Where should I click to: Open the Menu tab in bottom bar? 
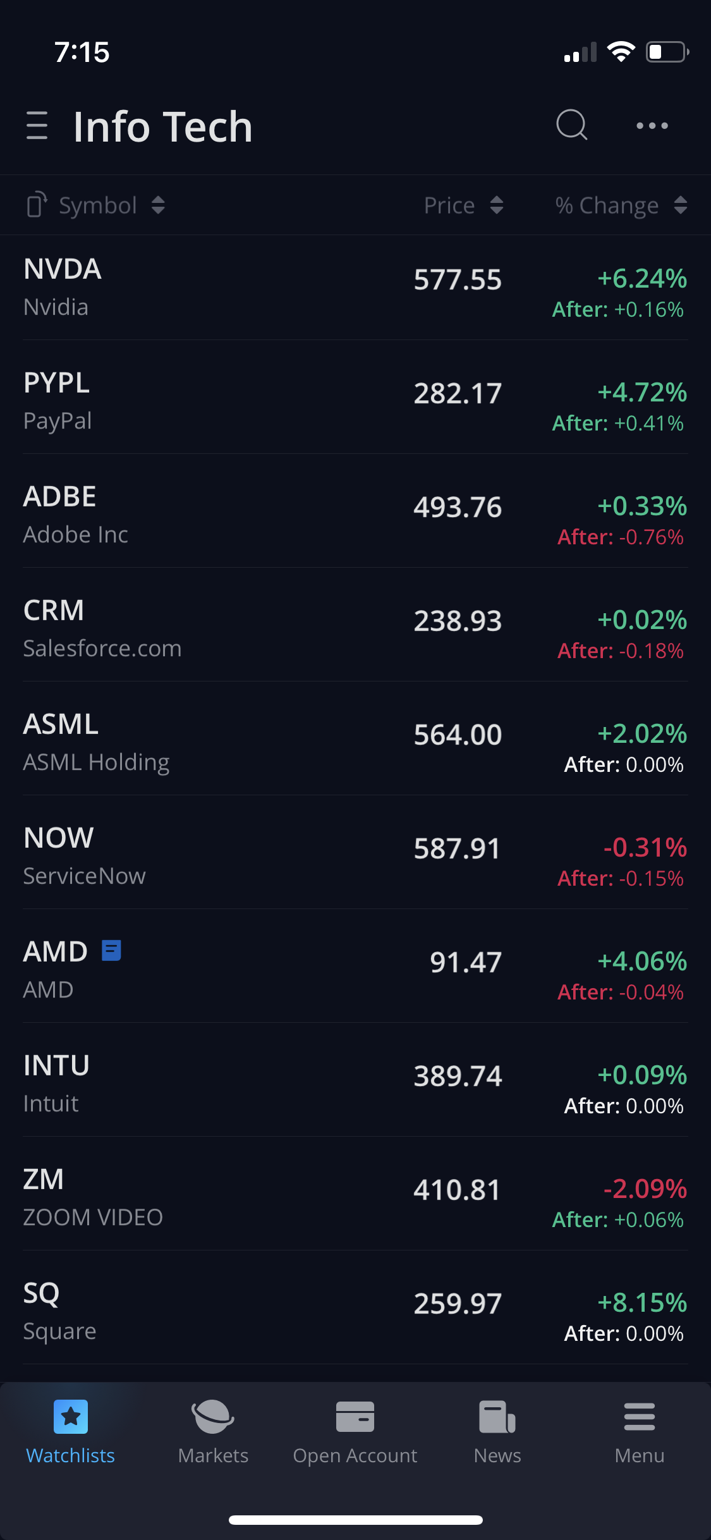coord(639,1429)
